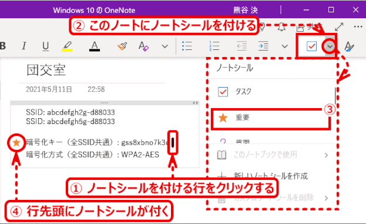Click the user name 熊谷 決 in title bar
The width and height of the screenshot is (366, 224).
pyautogui.click(x=246, y=10)
